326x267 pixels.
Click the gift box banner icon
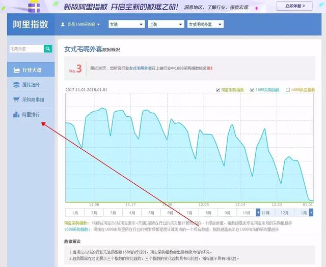coord(34,7)
